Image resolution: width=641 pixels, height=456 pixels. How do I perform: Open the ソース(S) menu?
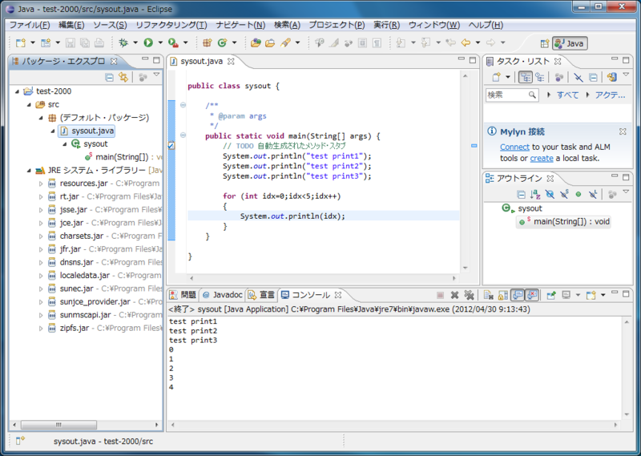[110, 25]
